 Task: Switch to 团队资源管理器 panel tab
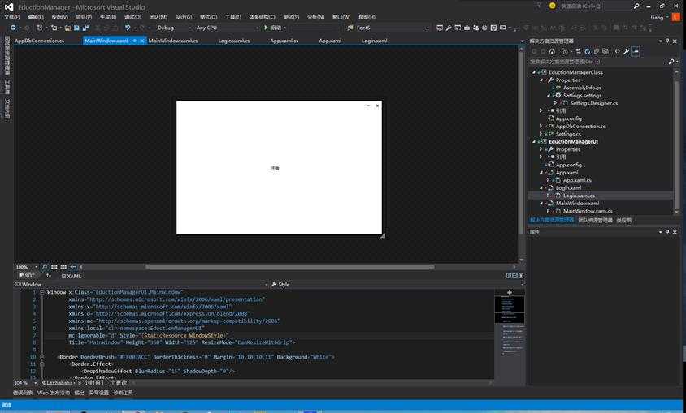(x=596, y=221)
